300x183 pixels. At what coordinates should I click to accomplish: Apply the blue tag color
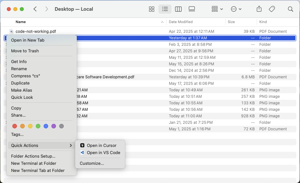(x=46, y=126)
